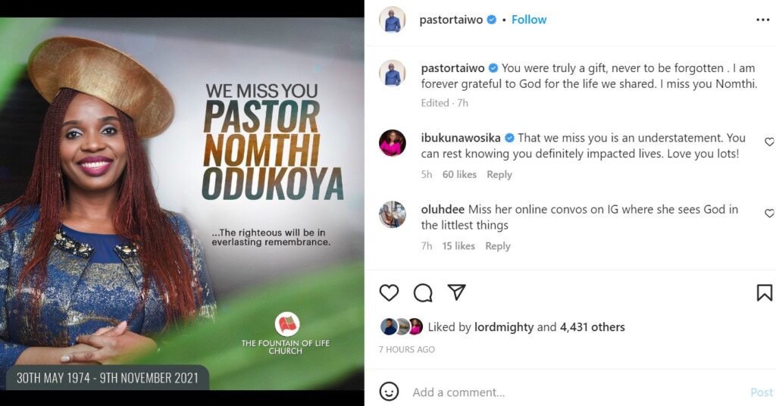Open comments via speech bubble icon
The height and width of the screenshot is (406, 776).
click(x=423, y=292)
